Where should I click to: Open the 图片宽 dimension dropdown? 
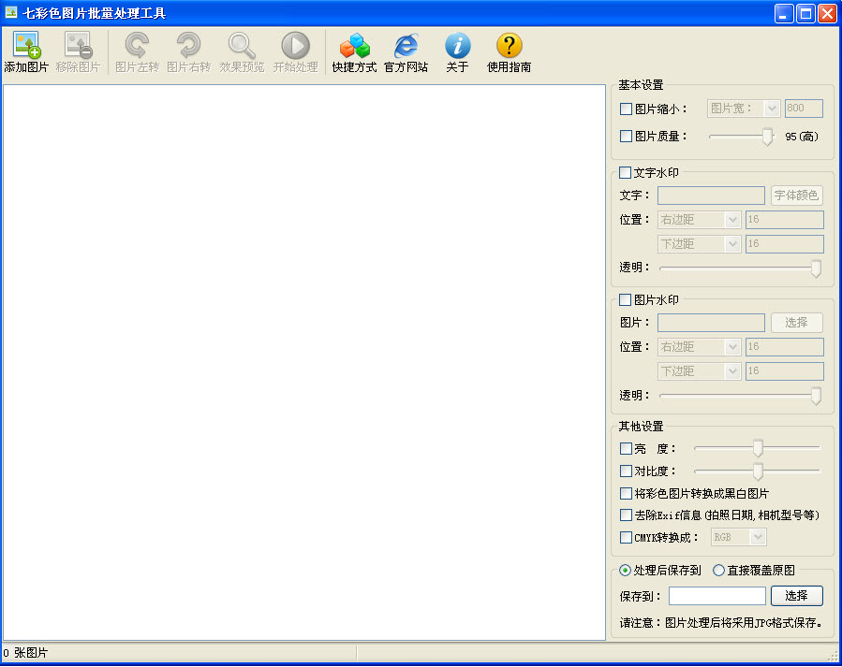[x=773, y=109]
